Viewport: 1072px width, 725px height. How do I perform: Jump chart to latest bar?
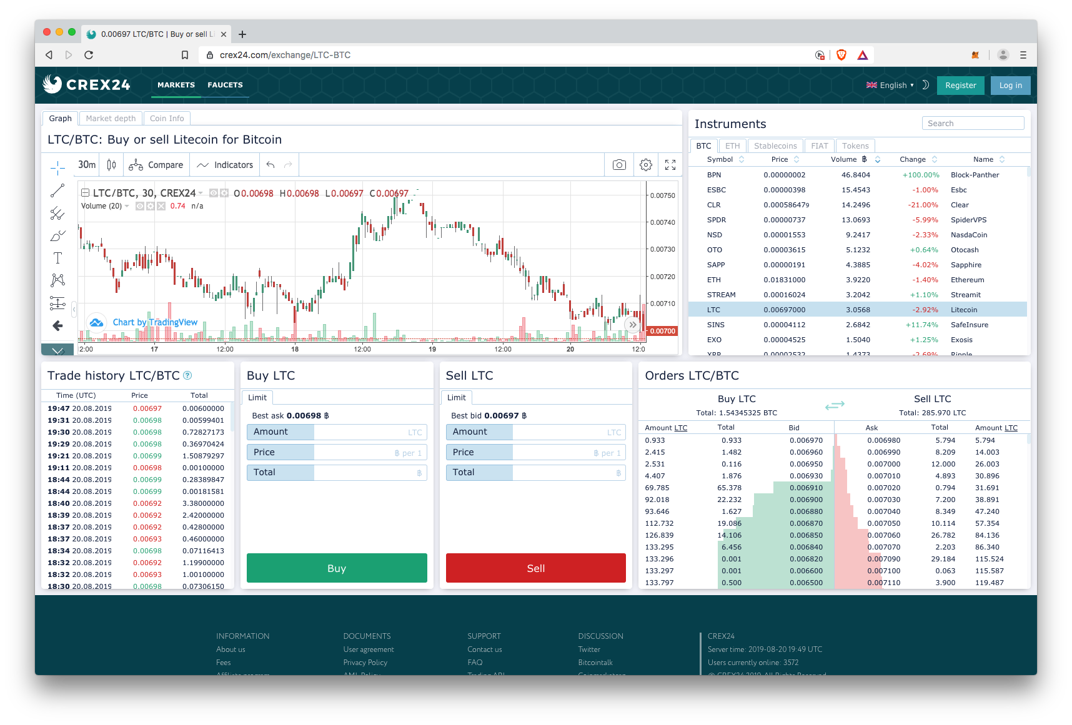[633, 325]
